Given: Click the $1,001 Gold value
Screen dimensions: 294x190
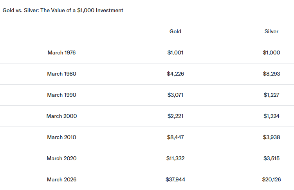Looking at the screenshot, I should pos(175,52).
